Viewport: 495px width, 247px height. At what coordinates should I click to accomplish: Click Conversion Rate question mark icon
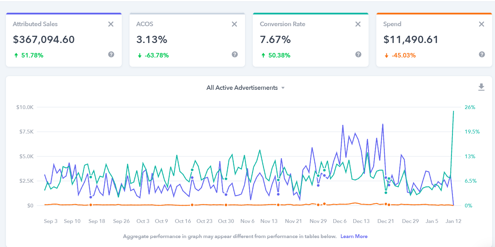click(x=358, y=54)
